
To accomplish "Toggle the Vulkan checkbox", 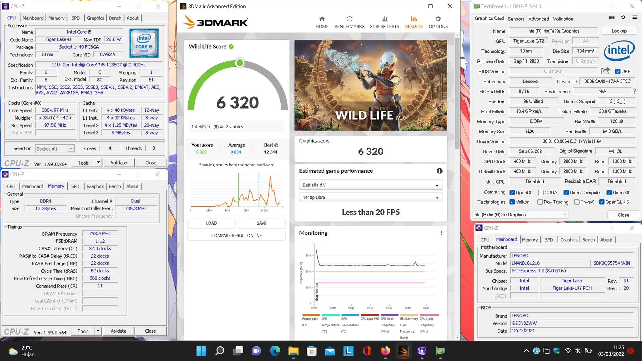I will pyautogui.click(x=512, y=202).
